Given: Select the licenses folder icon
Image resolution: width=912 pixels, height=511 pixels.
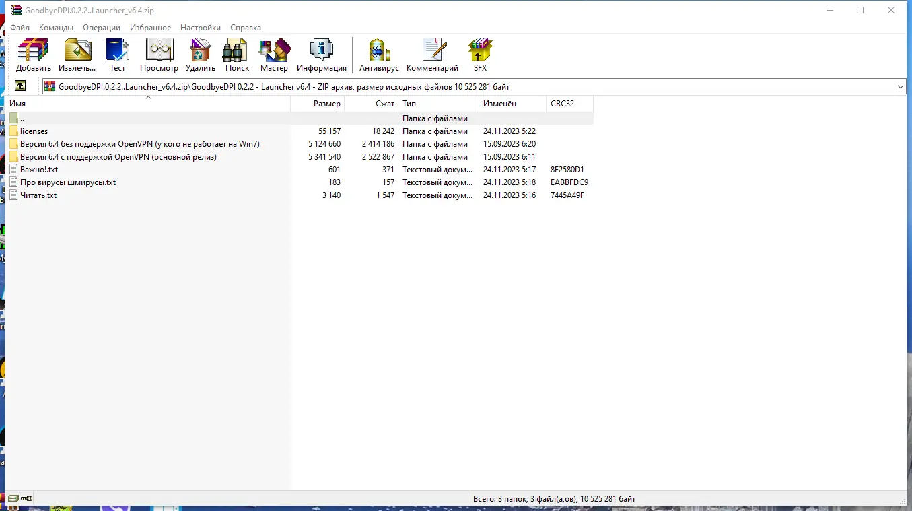Looking at the screenshot, I should pyautogui.click(x=13, y=131).
